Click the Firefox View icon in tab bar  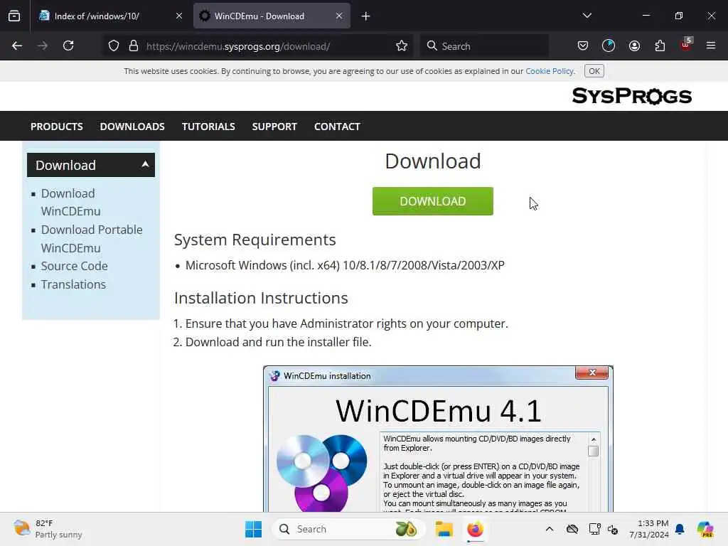[14, 16]
